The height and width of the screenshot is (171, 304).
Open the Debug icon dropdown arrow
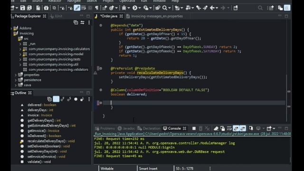tap(129, 8)
